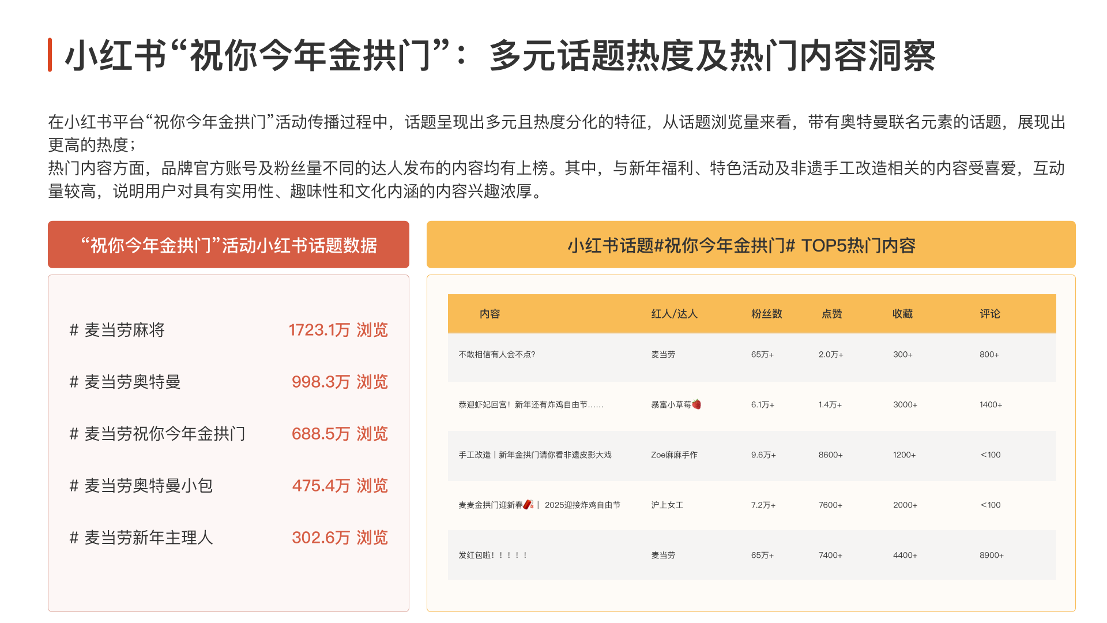Select the content cell 手工改造丨新年金拱门请你看非遗皮影大戏

pos(535,455)
